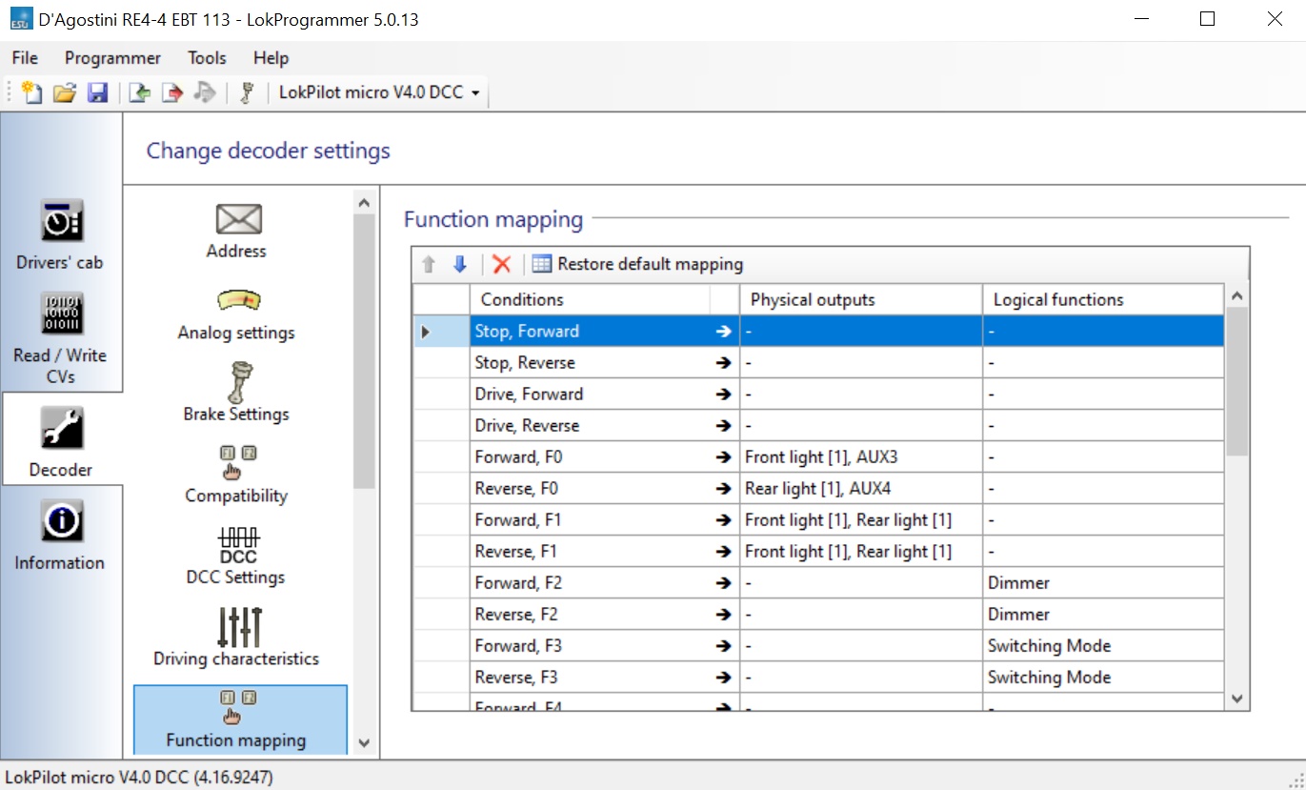Viewport: 1306px width, 790px height.
Task: Click the 'Front light [1], AUX3' outputs cell
Action: point(861,456)
